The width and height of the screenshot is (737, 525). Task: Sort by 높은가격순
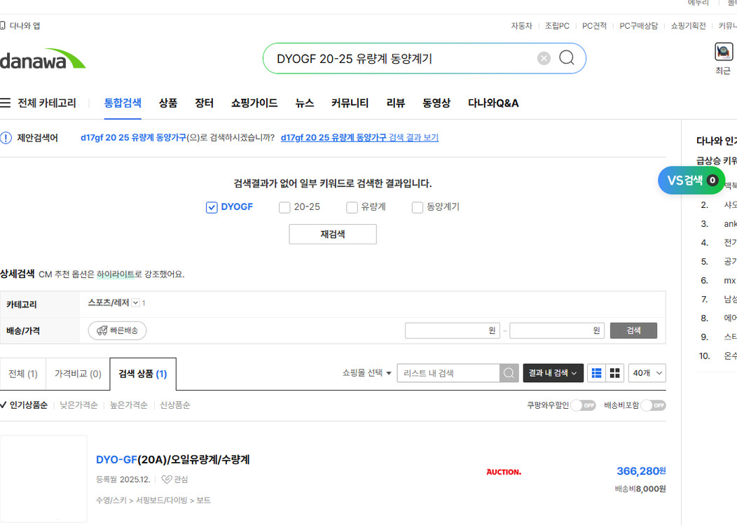tap(128, 405)
